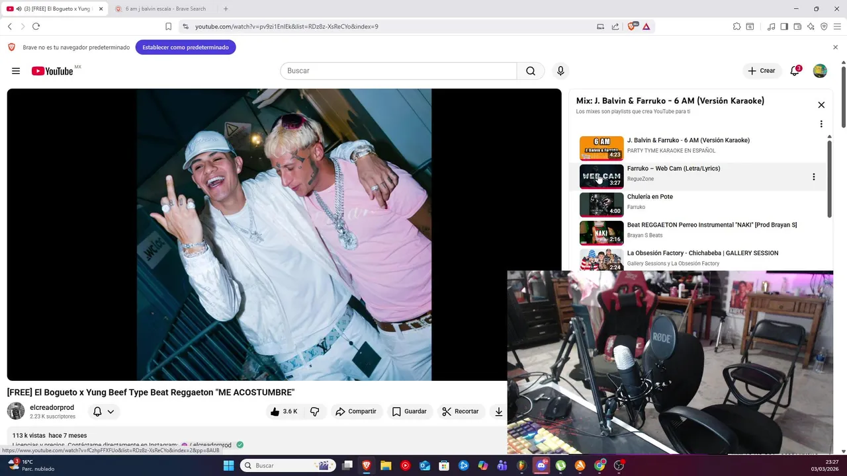Image resolution: width=847 pixels, height=476 pixels.
Task: Open File Explorer from the taskbar
Action: point(386,465)
